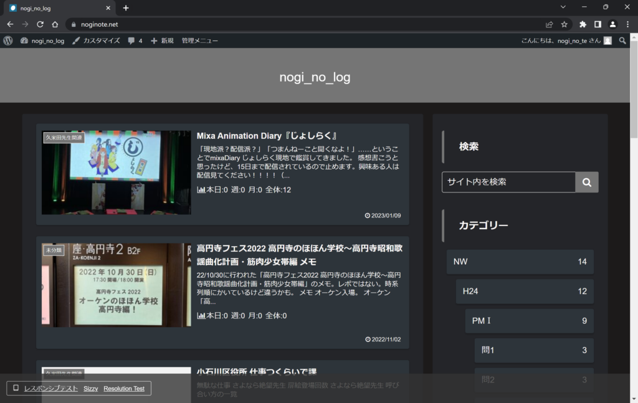The height and width of the screenshot is (403, 638).
Task: Click the WordPress logo in admin bar
Action: click(x=8, y=40)
